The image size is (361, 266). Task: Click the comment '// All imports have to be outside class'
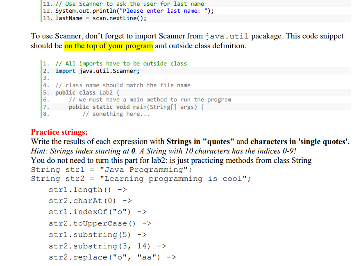pos(103,63)
